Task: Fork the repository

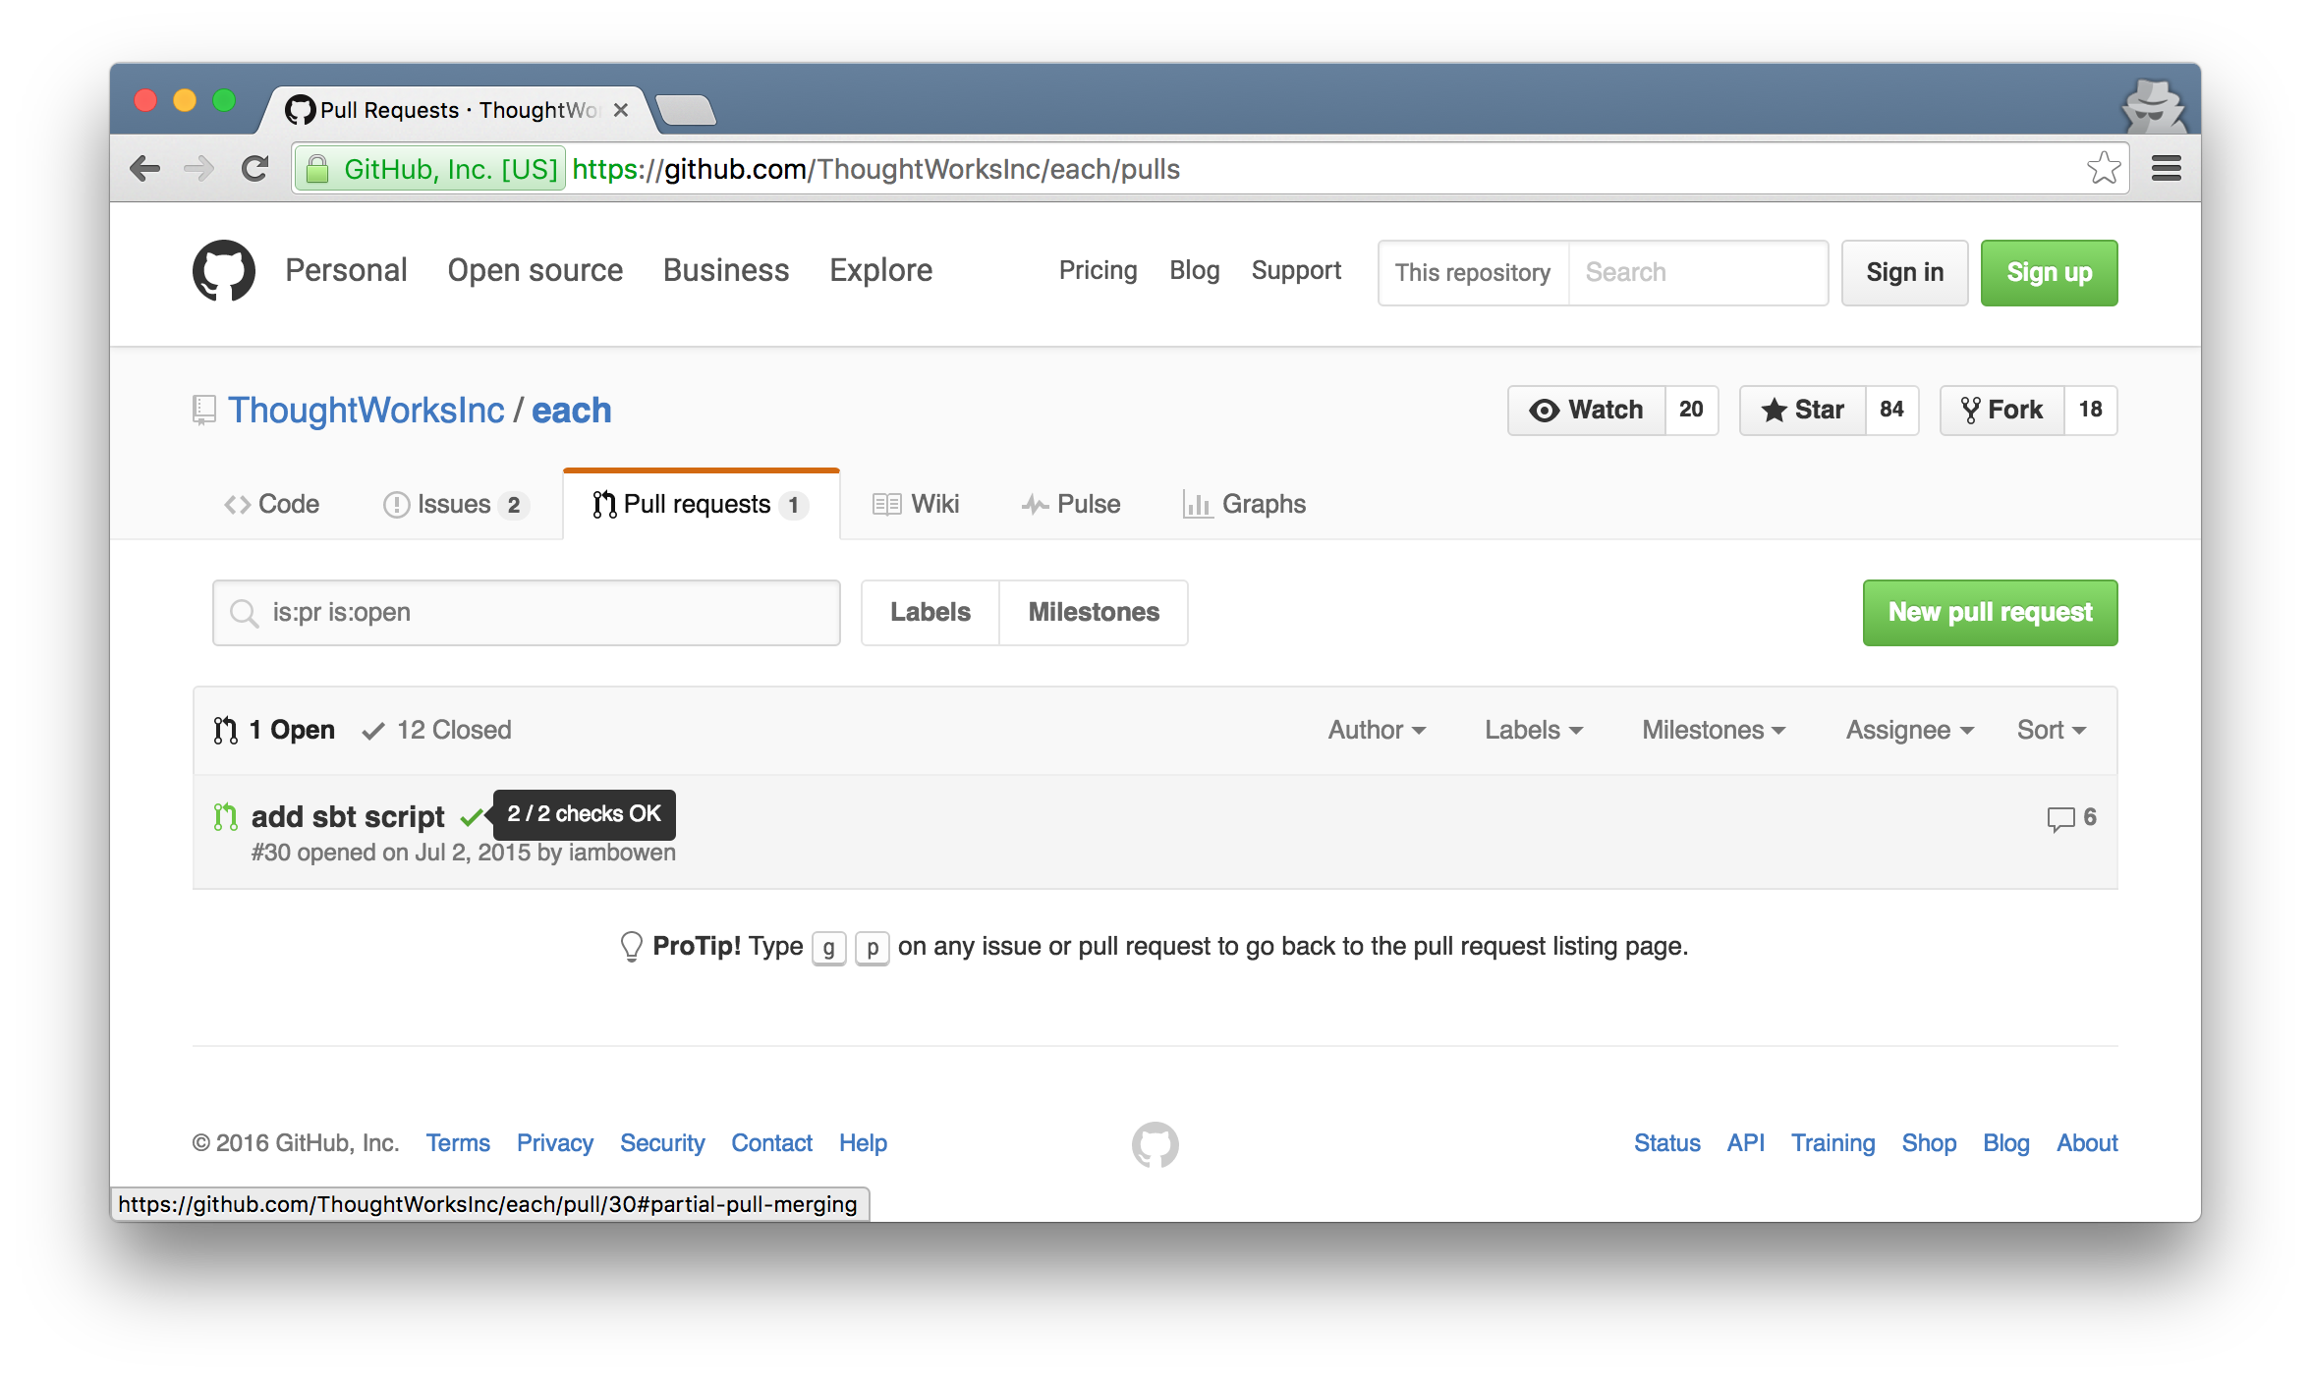Action: [x=2002, y=410]
